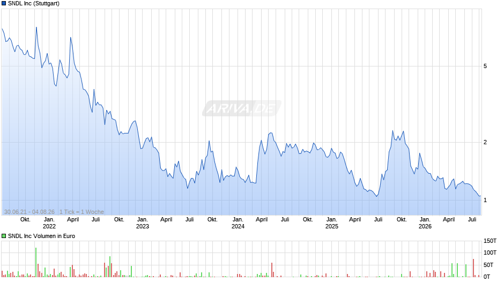
Task: Click the 'Jan. 2023' axis label
Action: coord(143,223)
